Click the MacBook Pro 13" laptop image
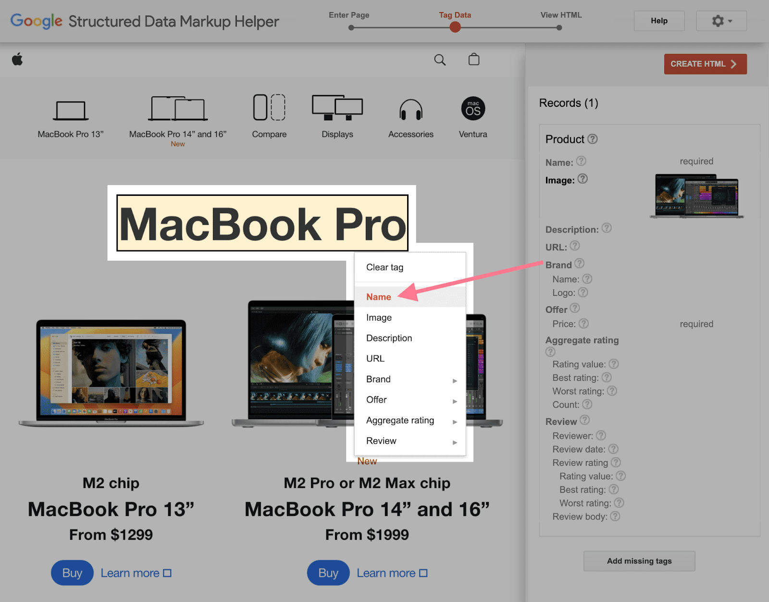This screenshot has width=769, height=602. [x=111, y=373]
